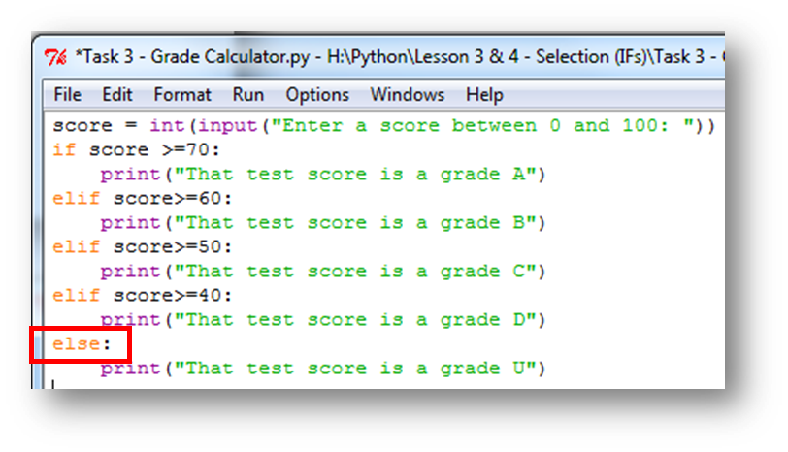Open the Run menu

pyautogui.click(x=248, y=95)
